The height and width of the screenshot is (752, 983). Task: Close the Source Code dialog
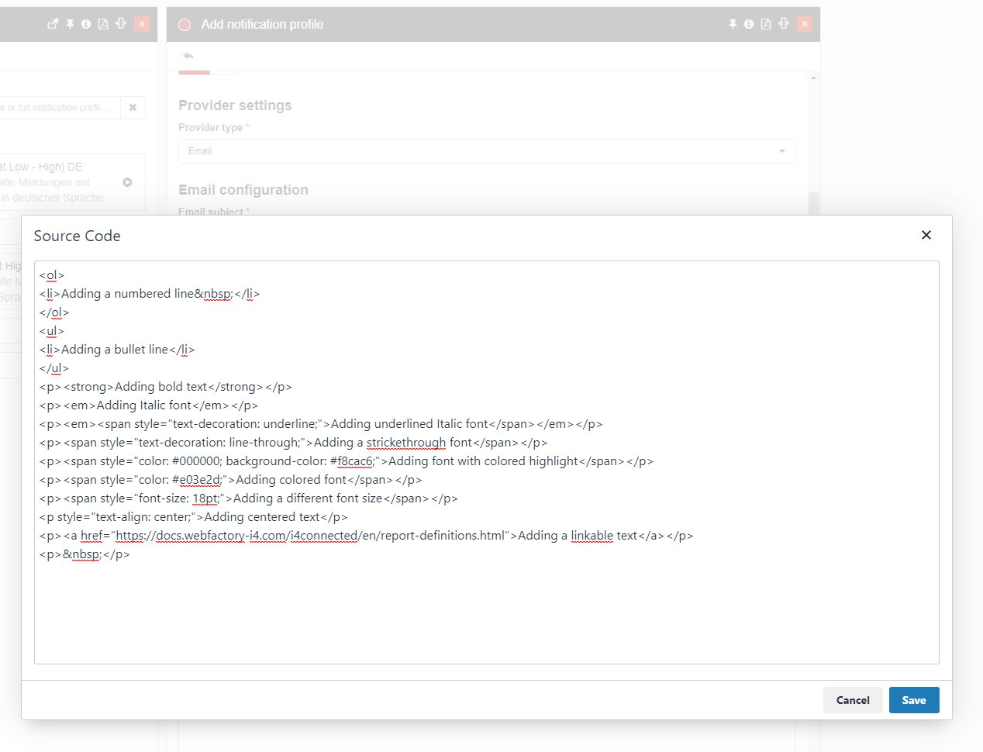coord(926,235)
